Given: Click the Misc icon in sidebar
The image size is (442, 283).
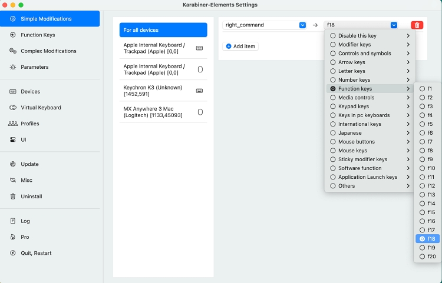Looking at the screenshot, I should pos(13,180).
